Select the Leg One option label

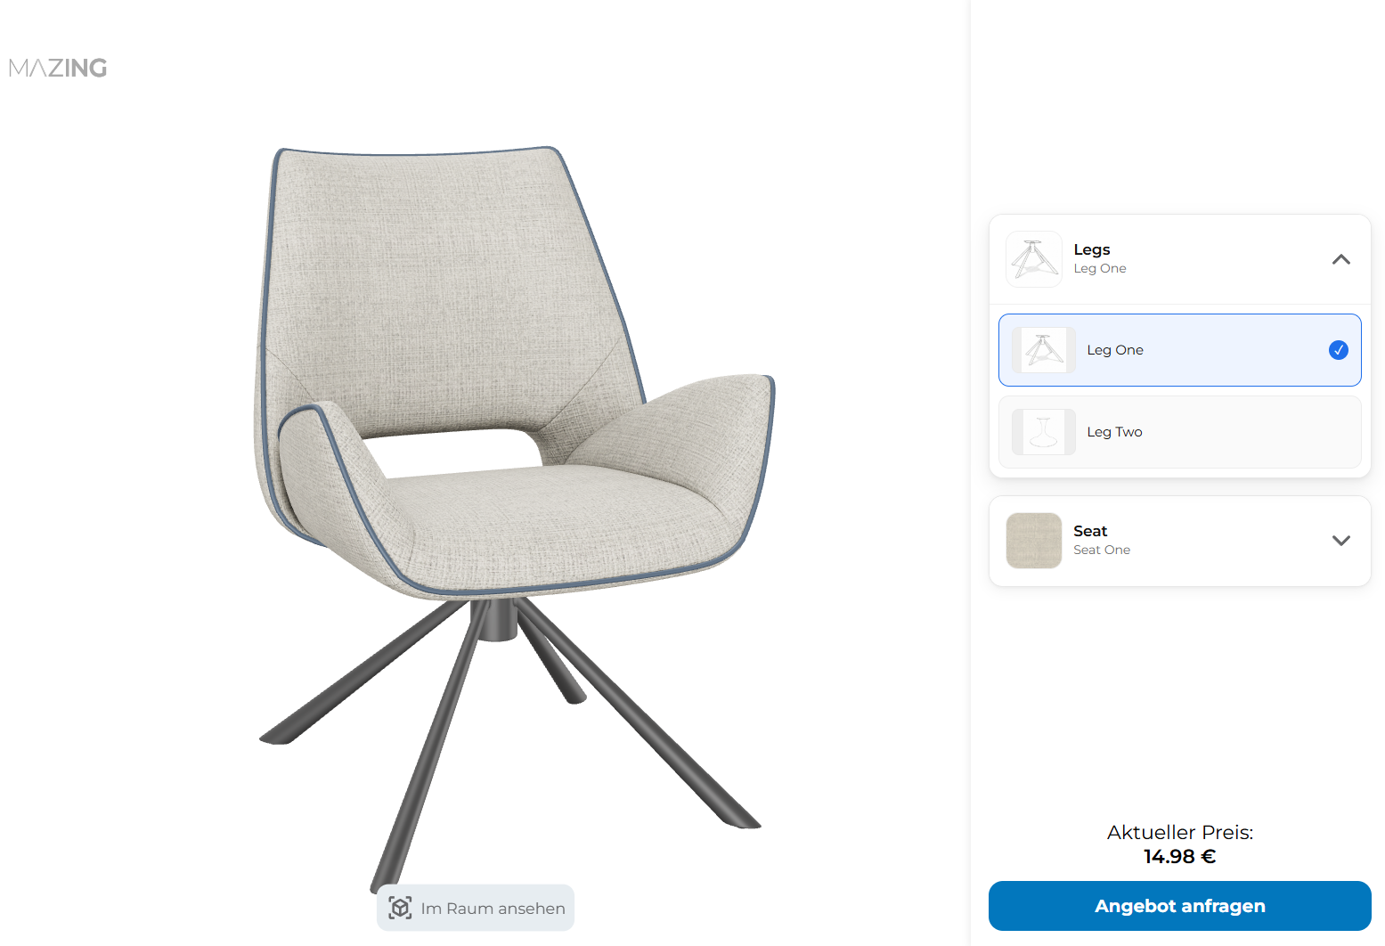(1114, 350)
